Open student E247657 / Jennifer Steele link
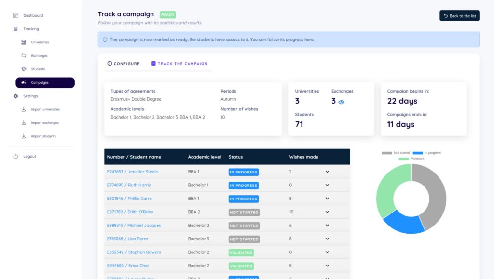Screen dimensions: 494x279 click(x=132, y=172)
